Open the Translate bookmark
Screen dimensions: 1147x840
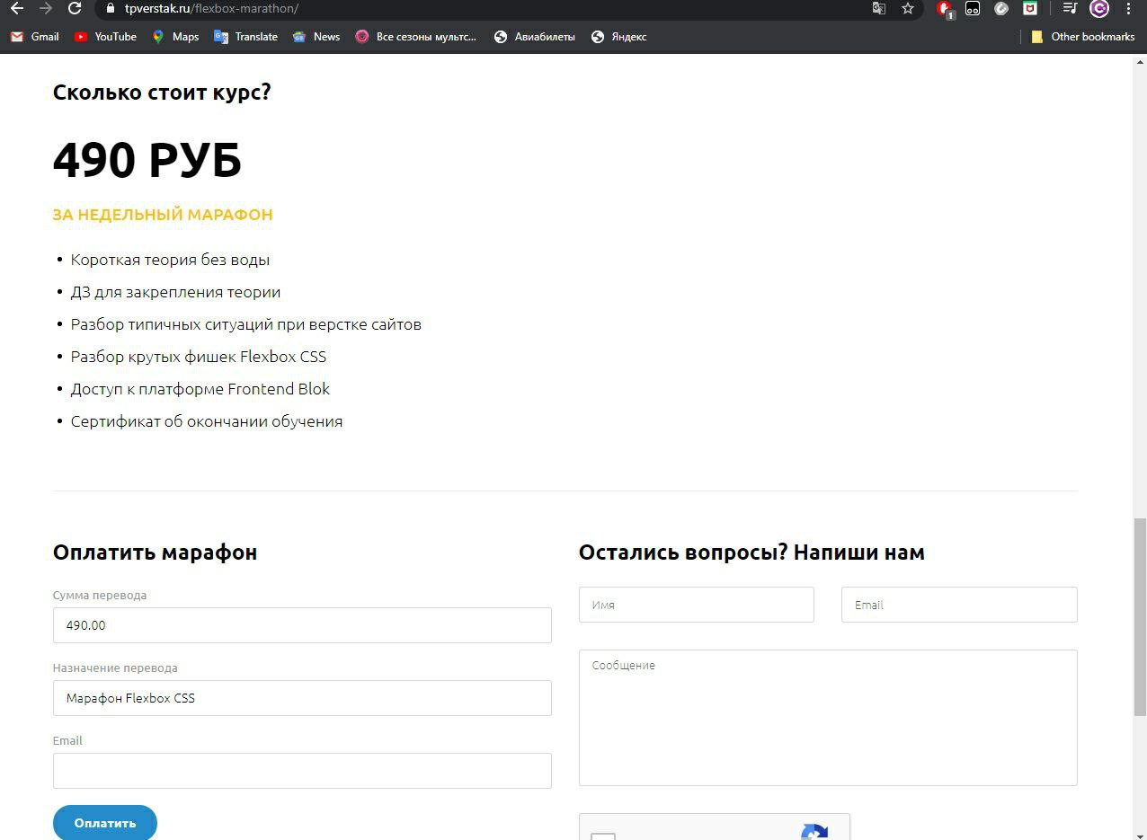click(245, 37)
